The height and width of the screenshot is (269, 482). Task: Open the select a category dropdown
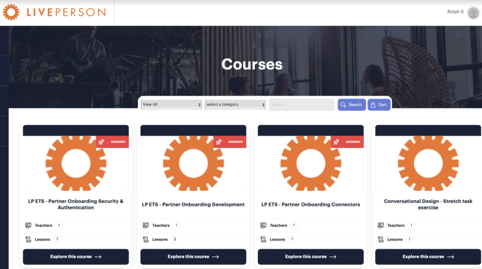pos(235,105)
